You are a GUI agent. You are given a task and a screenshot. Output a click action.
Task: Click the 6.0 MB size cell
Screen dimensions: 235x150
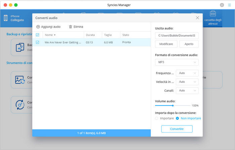[108, 42]
